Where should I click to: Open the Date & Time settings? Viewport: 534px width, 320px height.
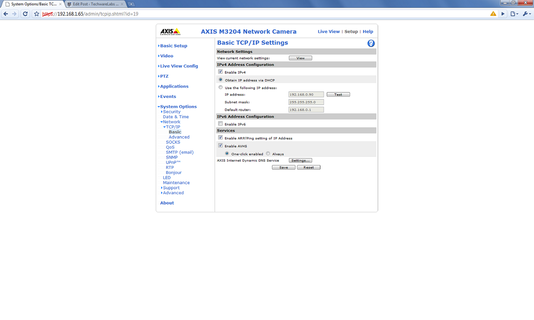pos(176,117)
